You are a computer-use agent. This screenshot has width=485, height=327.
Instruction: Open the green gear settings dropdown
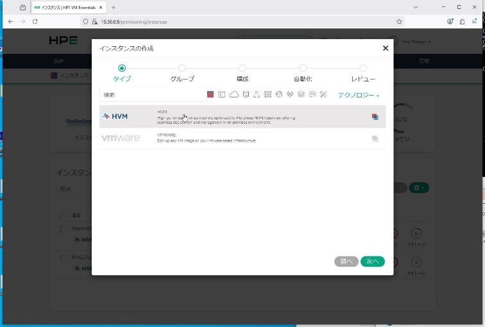point(419,188)
